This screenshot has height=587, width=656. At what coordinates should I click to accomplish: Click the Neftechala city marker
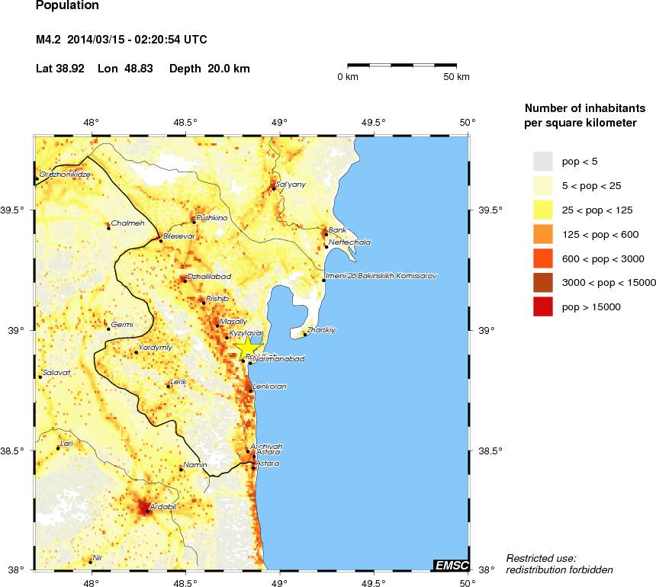pyautogui.click(x=326, y=246)
